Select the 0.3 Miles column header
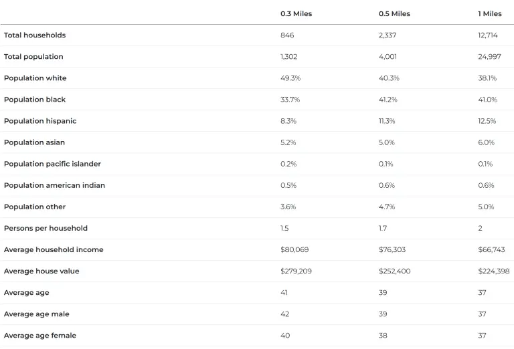Screen dimensions: 514x349 click(x=296, y=14)
